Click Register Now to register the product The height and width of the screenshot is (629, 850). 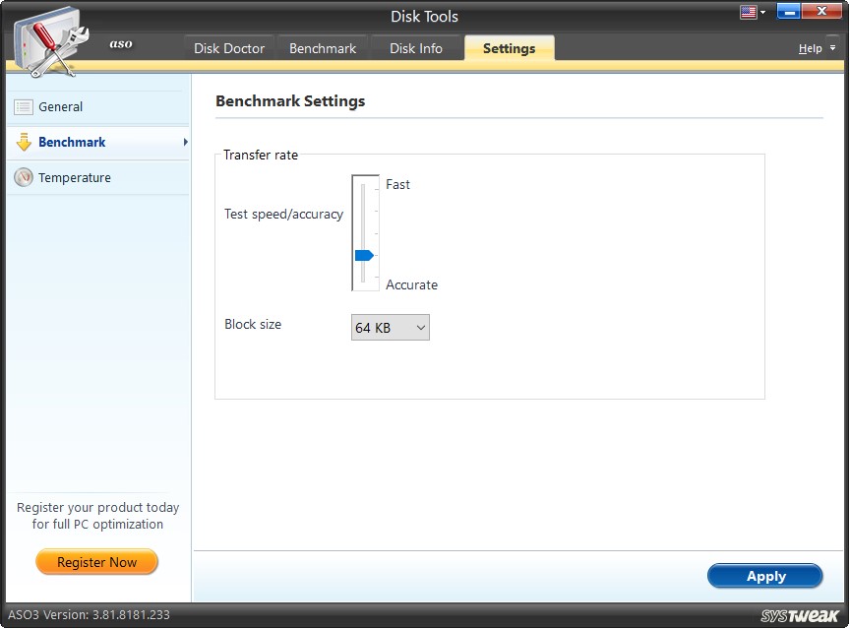tap(96, 562)
